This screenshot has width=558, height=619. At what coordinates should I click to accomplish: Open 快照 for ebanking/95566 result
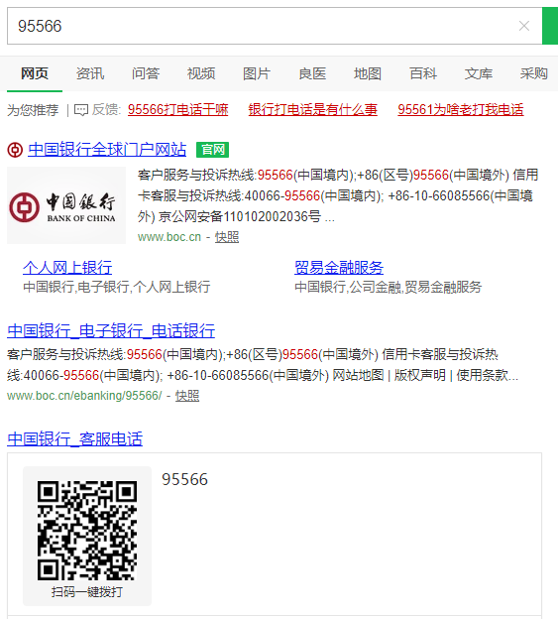click(187, 396)
